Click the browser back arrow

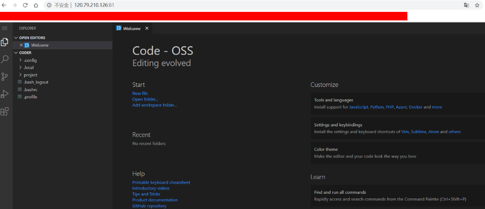4,5
